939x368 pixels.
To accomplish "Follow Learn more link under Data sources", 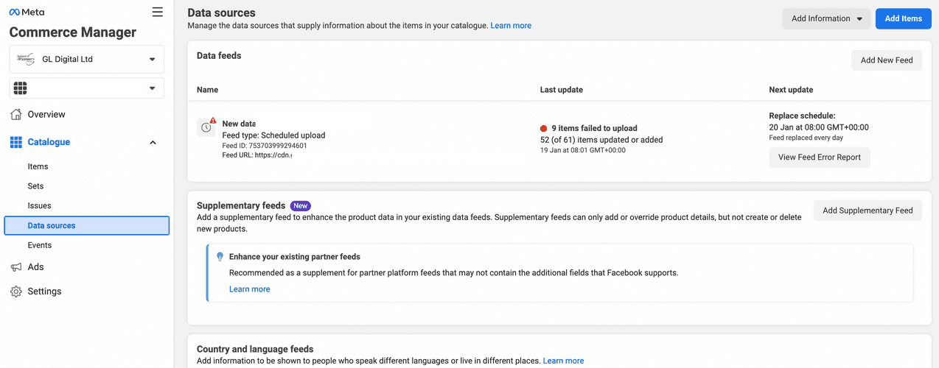I will (x=511, y=26).
